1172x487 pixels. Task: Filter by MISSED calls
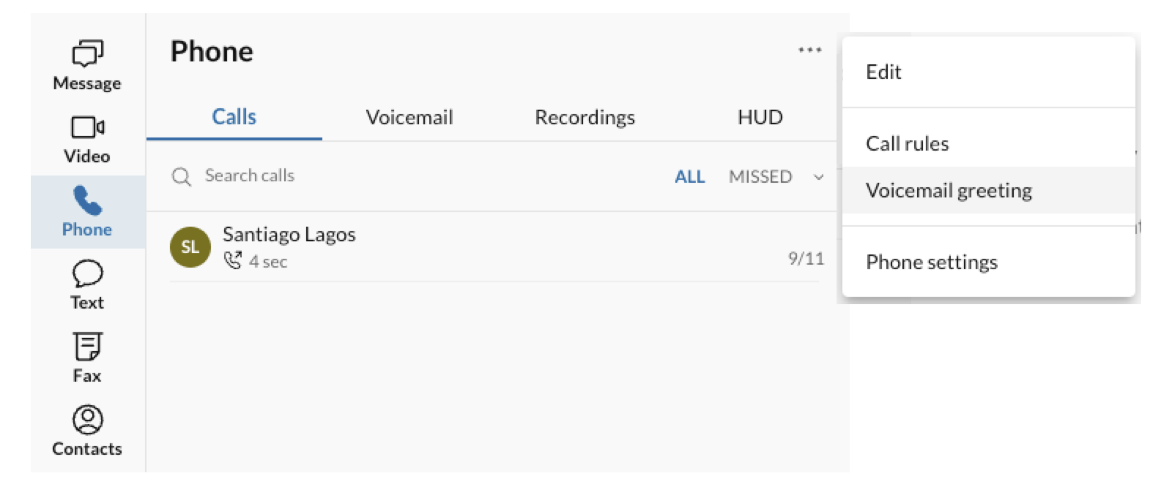[x=760, y=177]
